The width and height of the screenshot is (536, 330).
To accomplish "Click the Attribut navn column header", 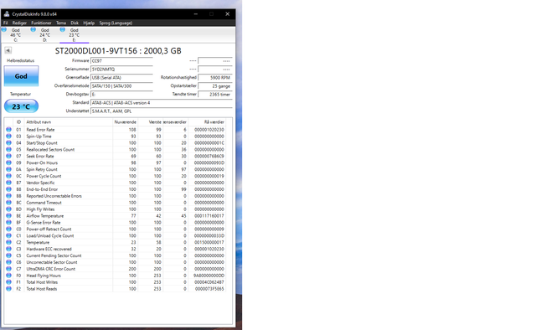I will [x=69, y=122].
